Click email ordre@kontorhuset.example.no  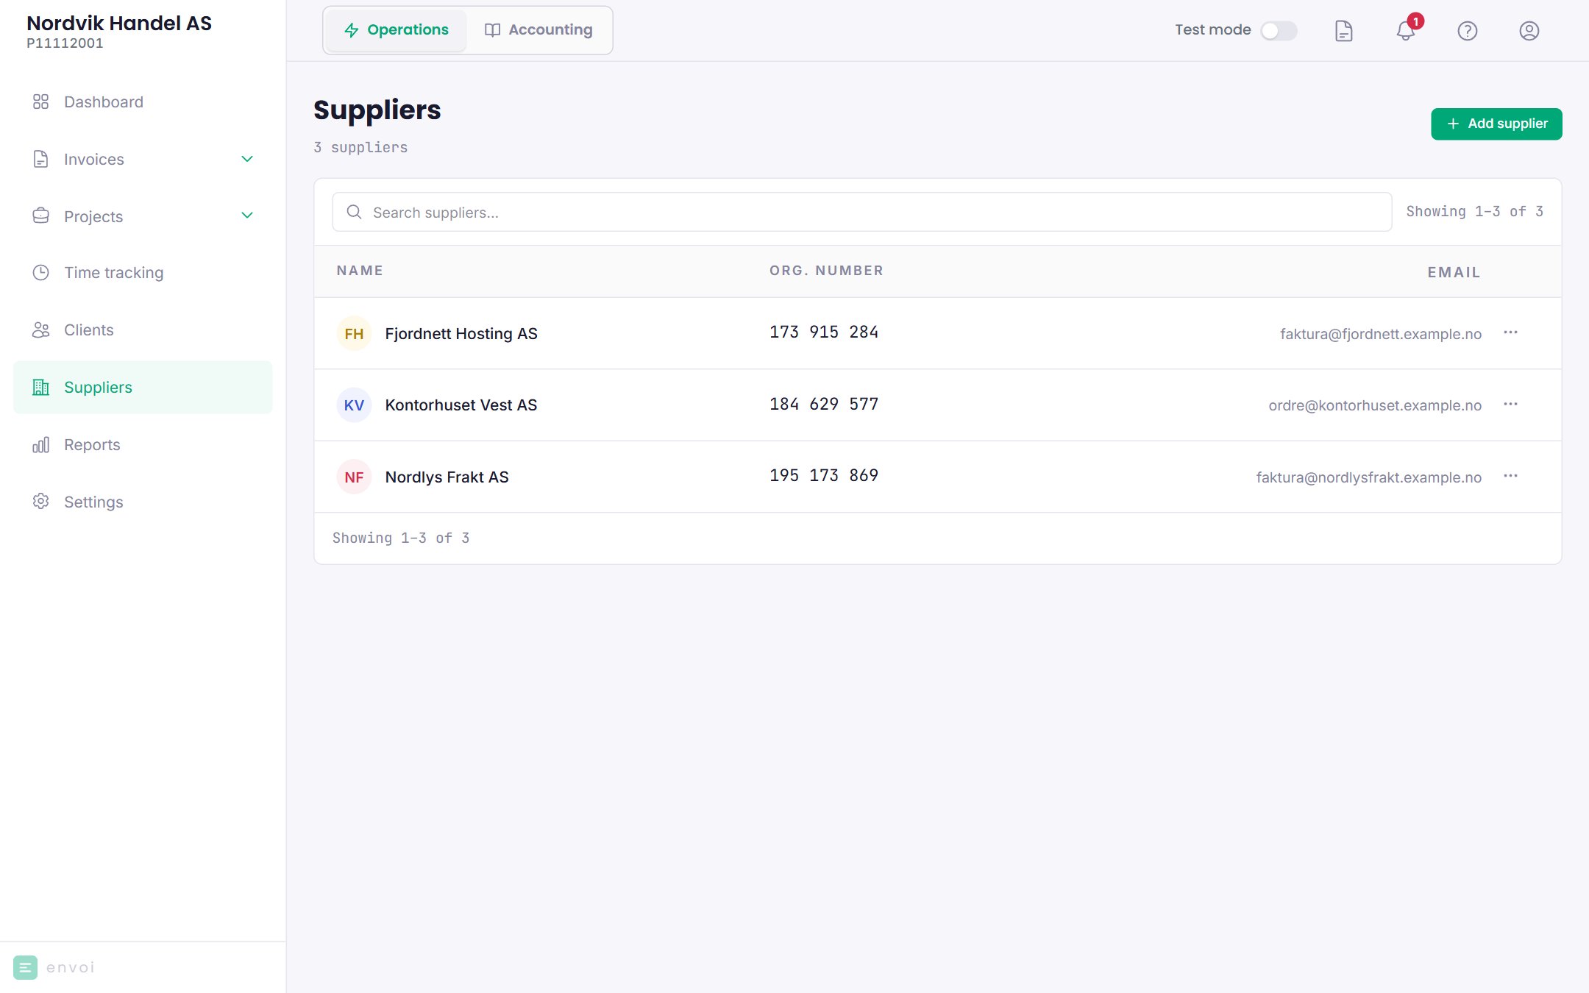(x=1374, y=405)
